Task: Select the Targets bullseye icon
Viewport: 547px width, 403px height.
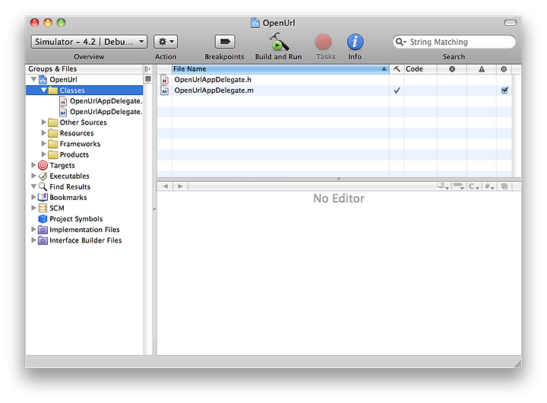Action: click(x=43, y=165)
